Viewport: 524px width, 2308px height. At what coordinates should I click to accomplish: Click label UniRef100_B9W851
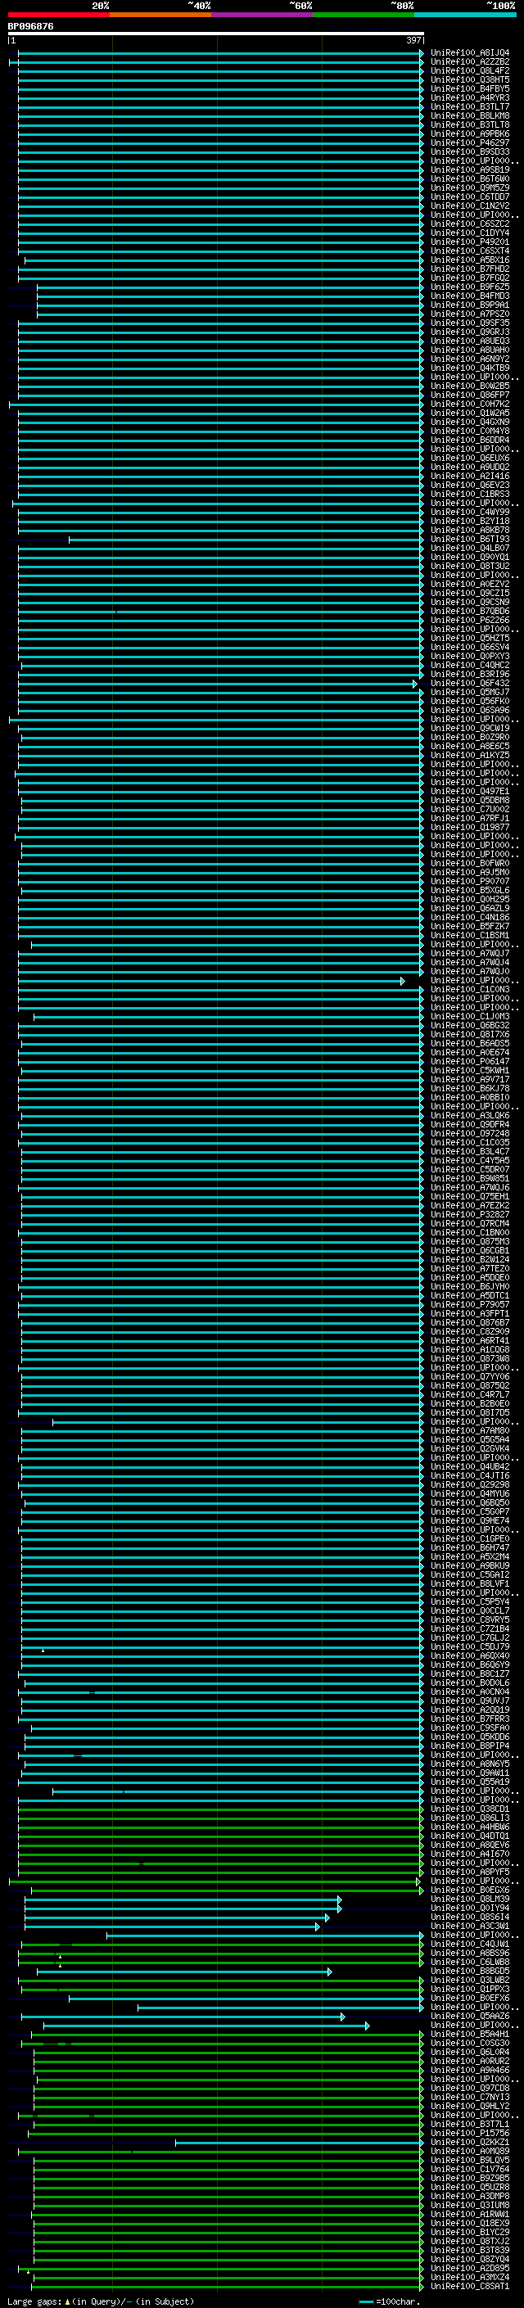click(x=469, y=1179)
